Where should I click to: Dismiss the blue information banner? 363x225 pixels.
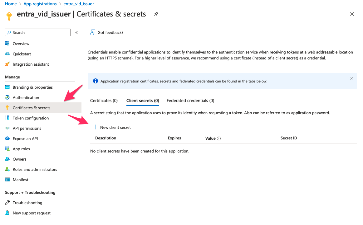coord(352,78)
